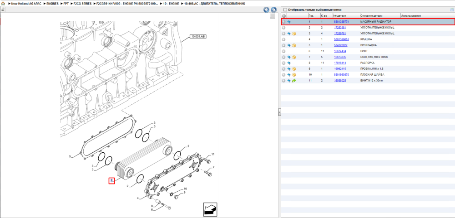Click the box icon in ПЛОСКАЯ ШАЙБА row

[x=294, y=75]
